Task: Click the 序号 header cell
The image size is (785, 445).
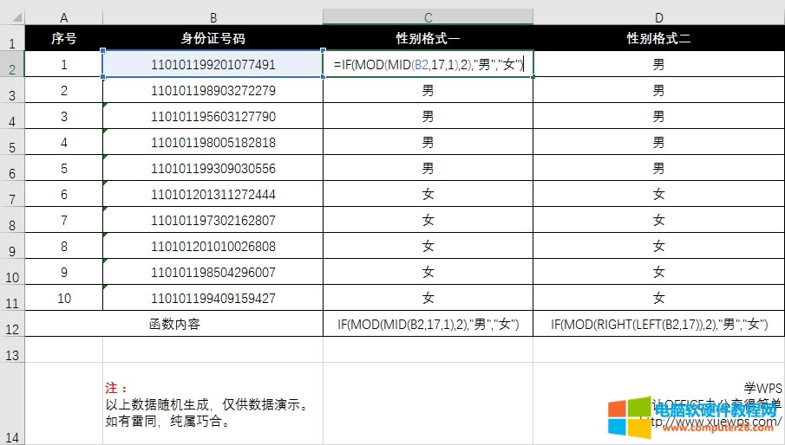Action: click(x=63, y=38)
